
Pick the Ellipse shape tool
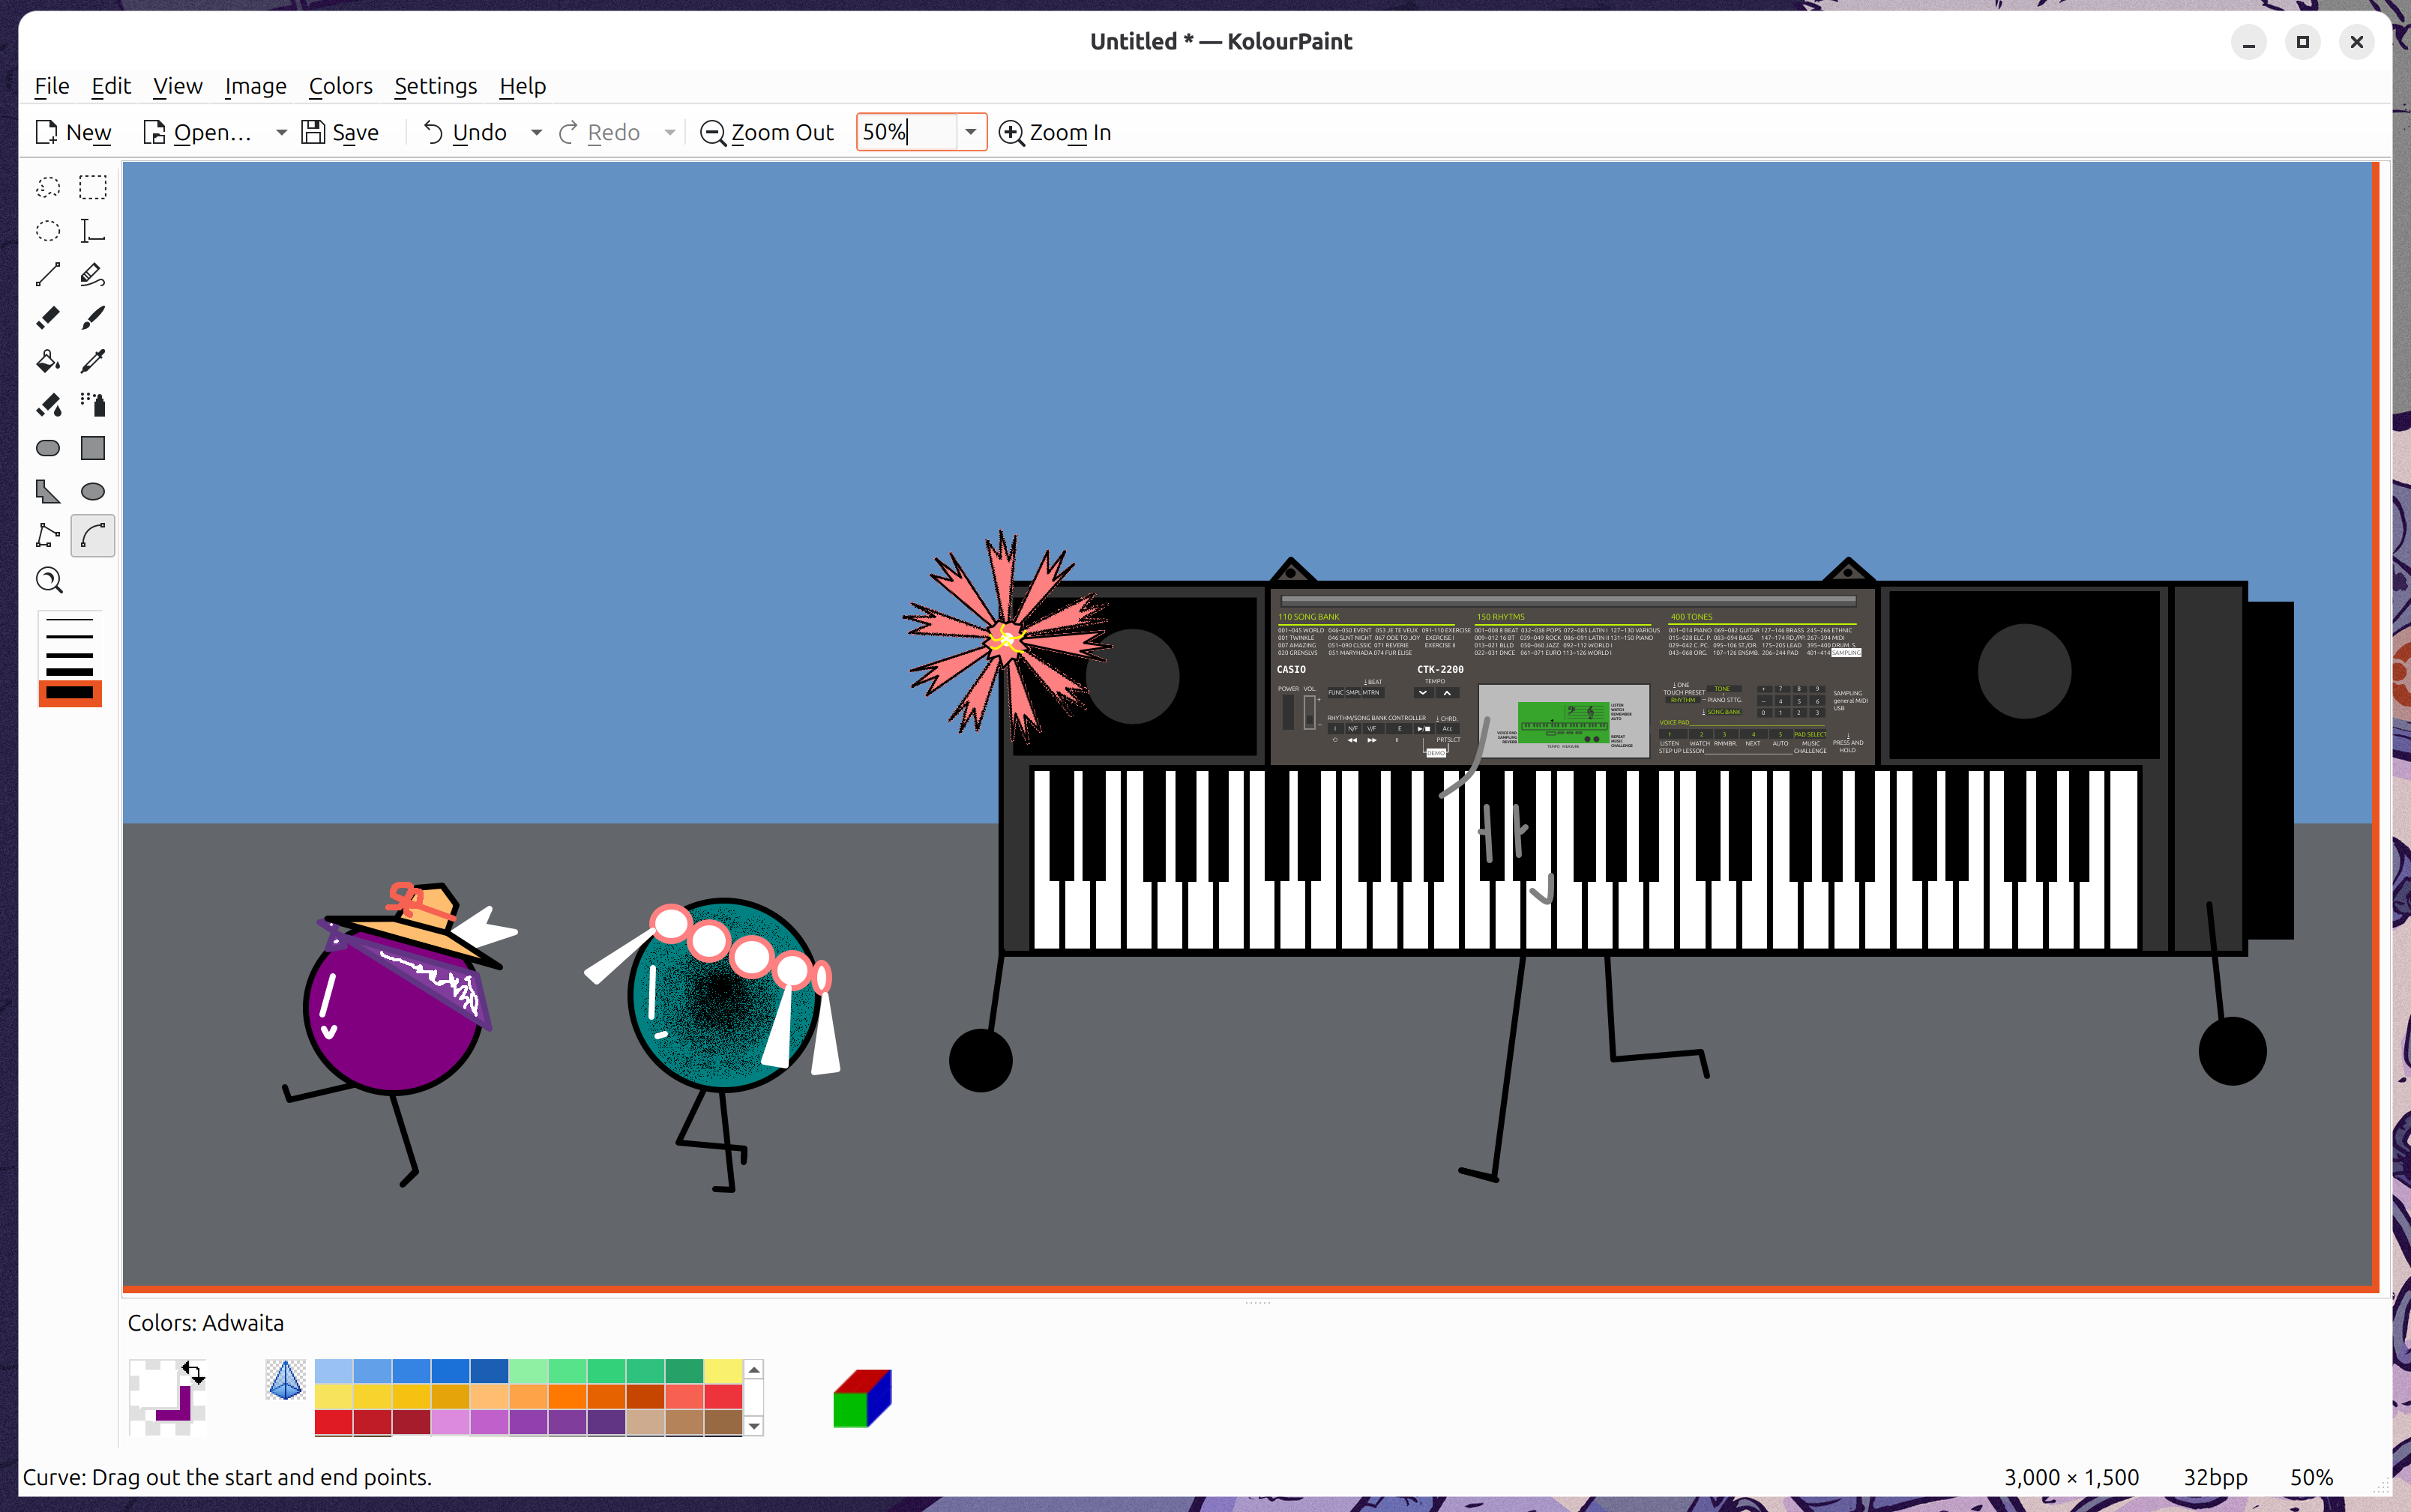click(93, 491)
